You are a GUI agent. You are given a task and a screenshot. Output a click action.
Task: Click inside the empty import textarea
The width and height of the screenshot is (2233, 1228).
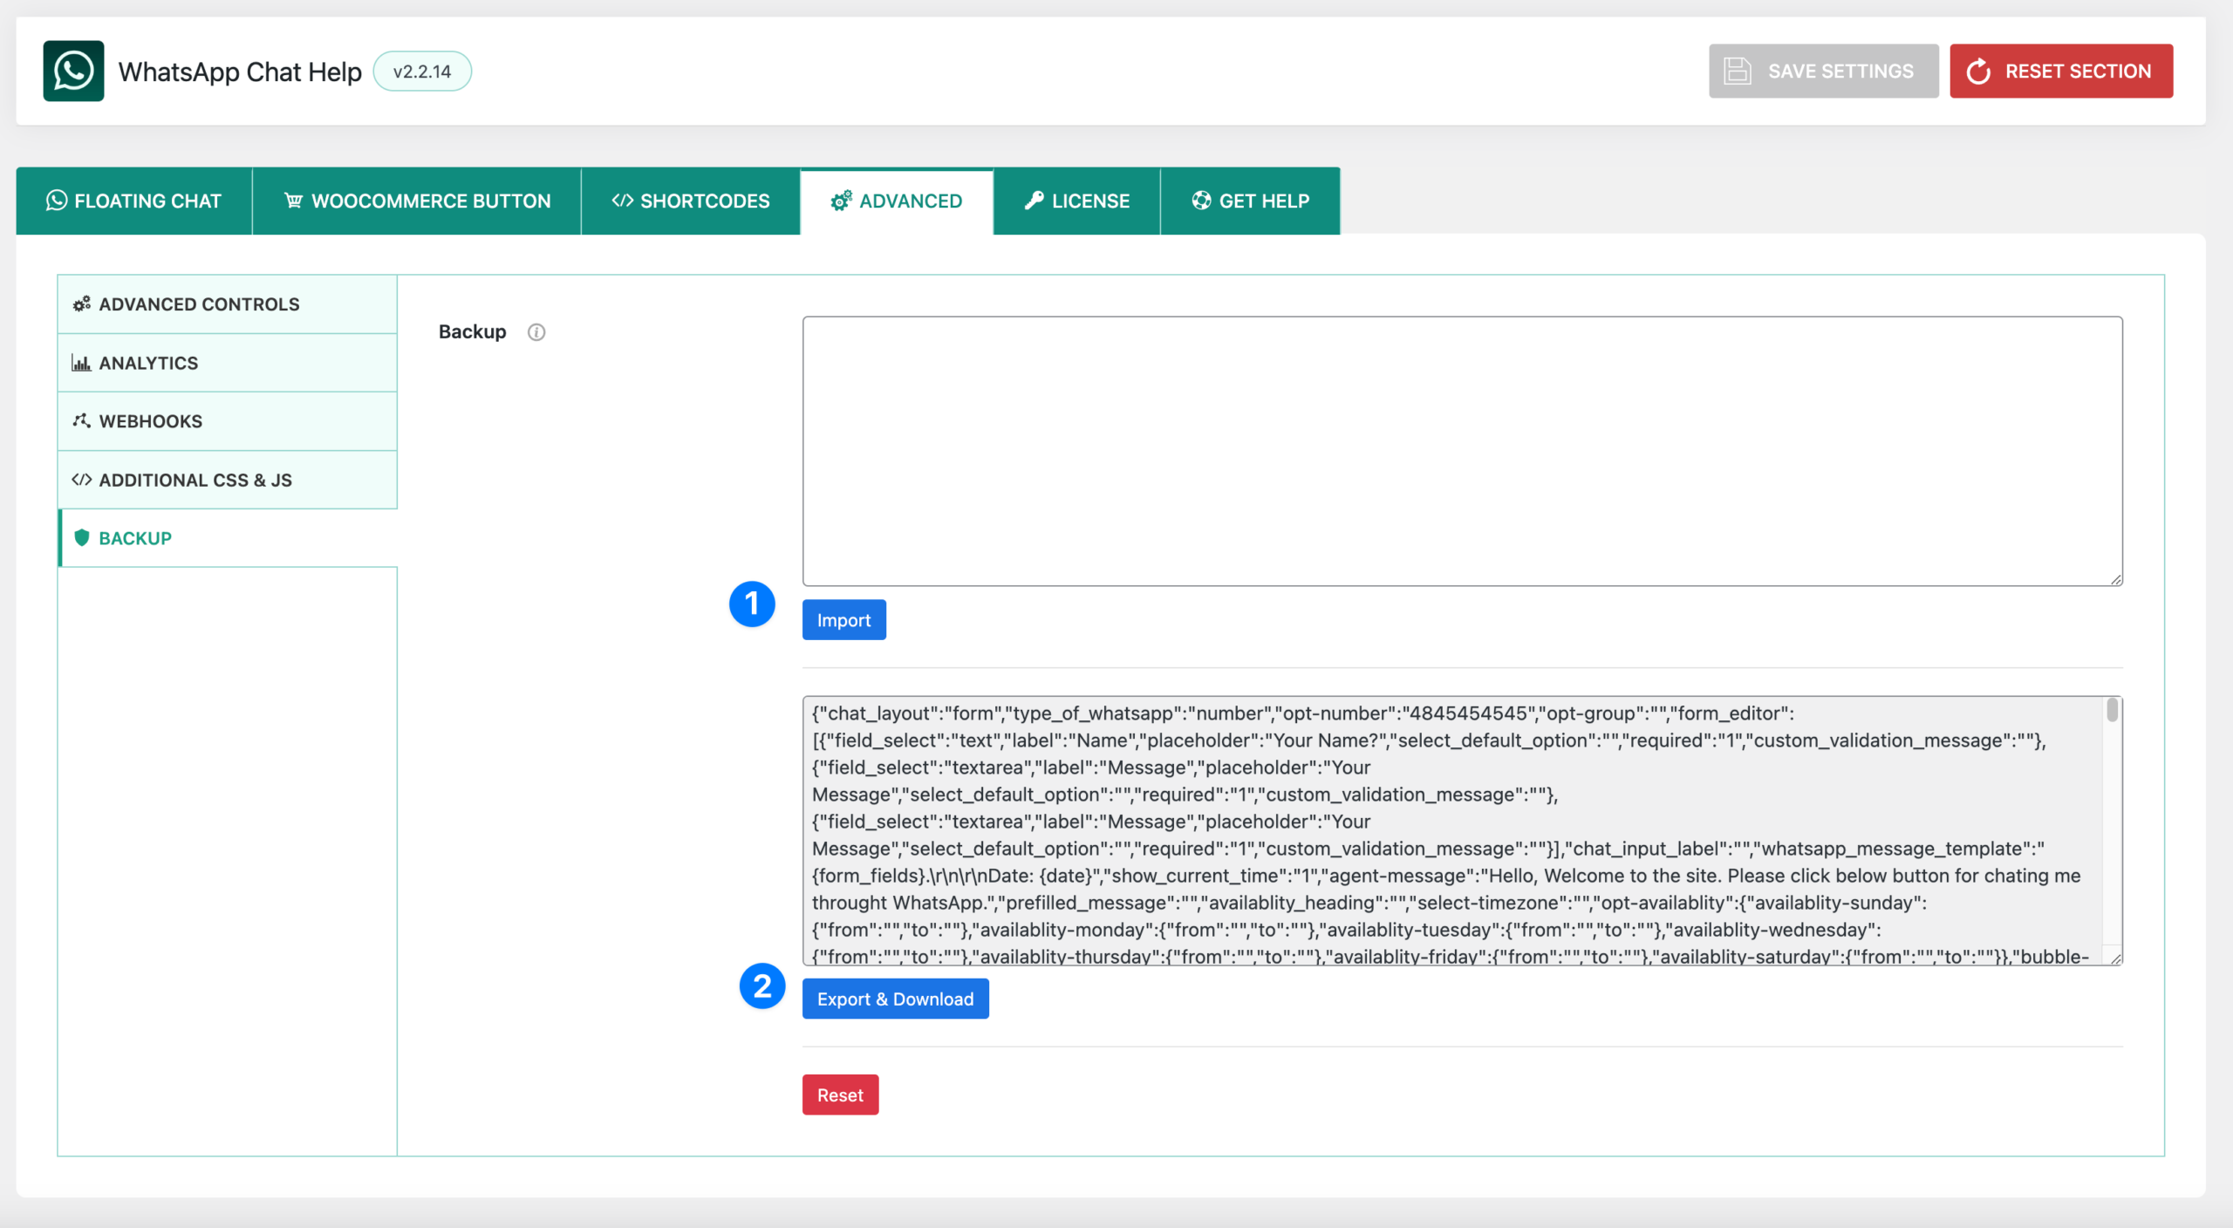(1462, 451)
